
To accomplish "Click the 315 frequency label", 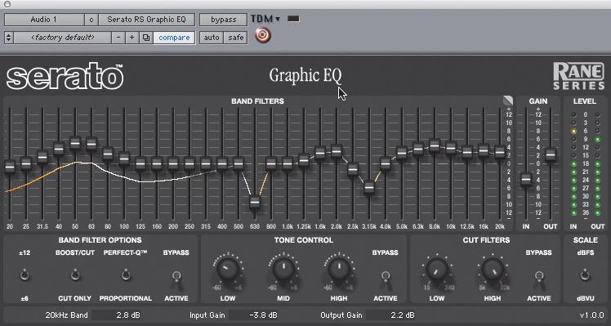I will [x=206, y=226].
